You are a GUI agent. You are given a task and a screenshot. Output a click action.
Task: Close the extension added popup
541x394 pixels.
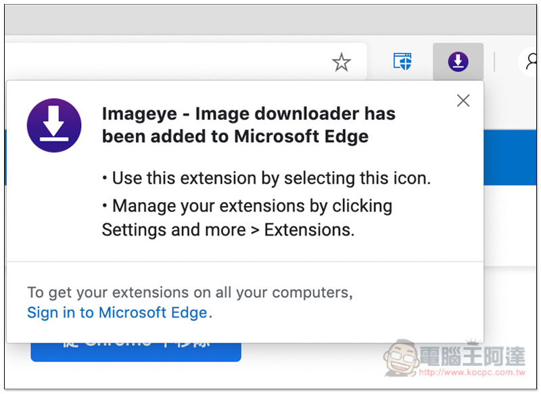coord(463,101)
